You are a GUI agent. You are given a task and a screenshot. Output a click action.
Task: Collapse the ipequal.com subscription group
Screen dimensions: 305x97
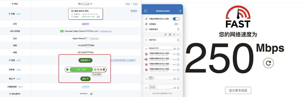pos(146,49)
